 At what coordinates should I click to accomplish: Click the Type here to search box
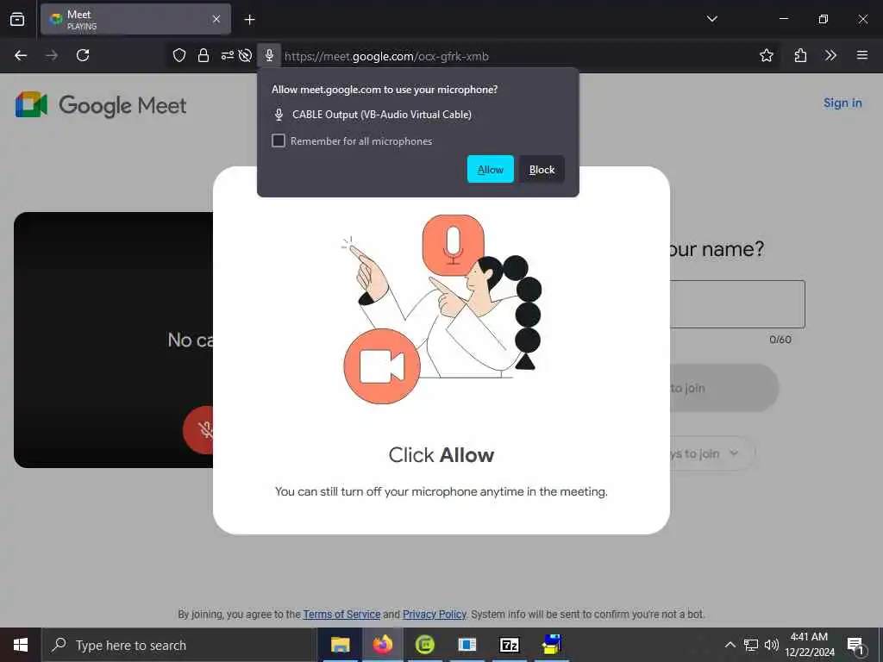click(x=179, y=645)
